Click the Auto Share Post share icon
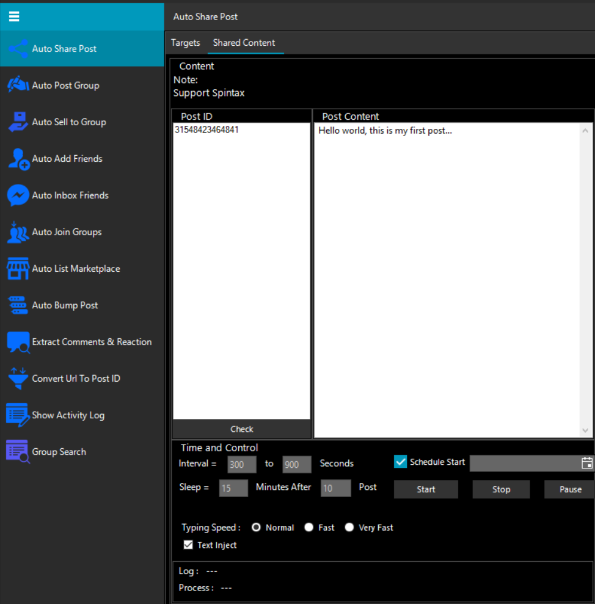Image resolution: width=595 pixels, height=604 pixels. (18, 49)
